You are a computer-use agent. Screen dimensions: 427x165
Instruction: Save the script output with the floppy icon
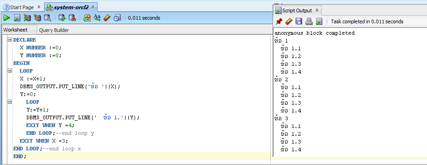(299, 21)
